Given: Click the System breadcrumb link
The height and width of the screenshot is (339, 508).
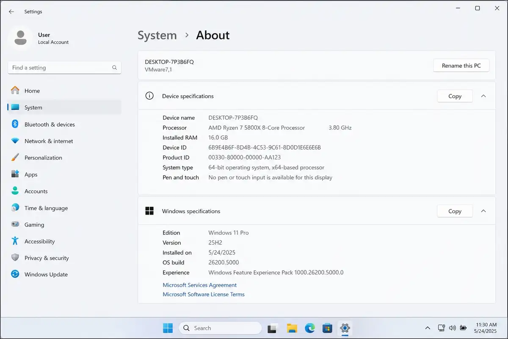Looking at the screenshot, I should [x=157, y=35].
